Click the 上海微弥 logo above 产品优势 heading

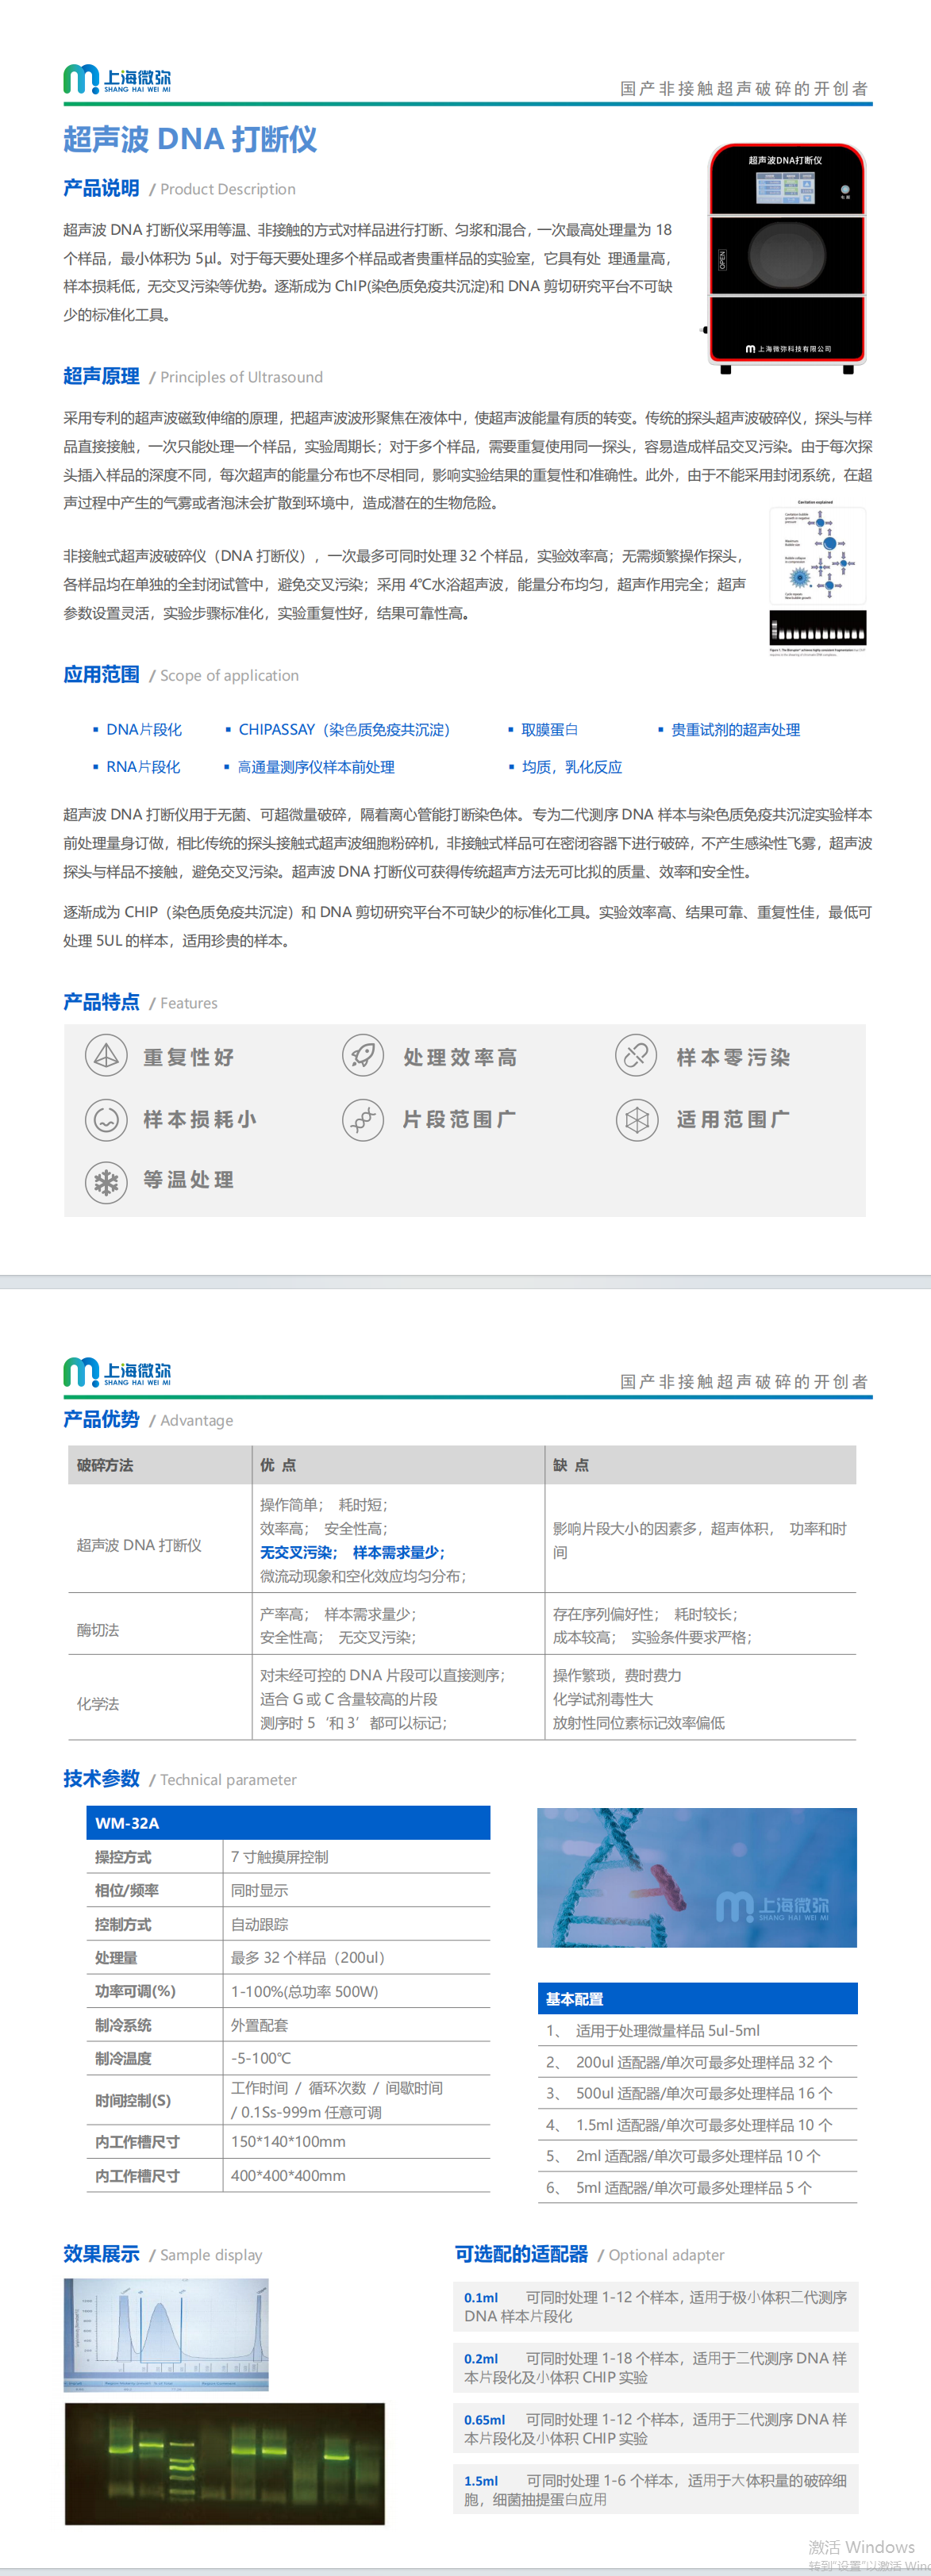[x=117, y=1372]
